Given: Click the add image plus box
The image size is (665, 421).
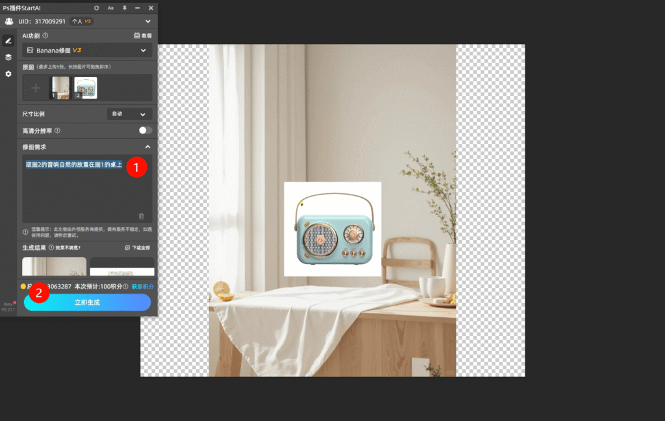Looking at the screenshot, I should tap(36, 88).
